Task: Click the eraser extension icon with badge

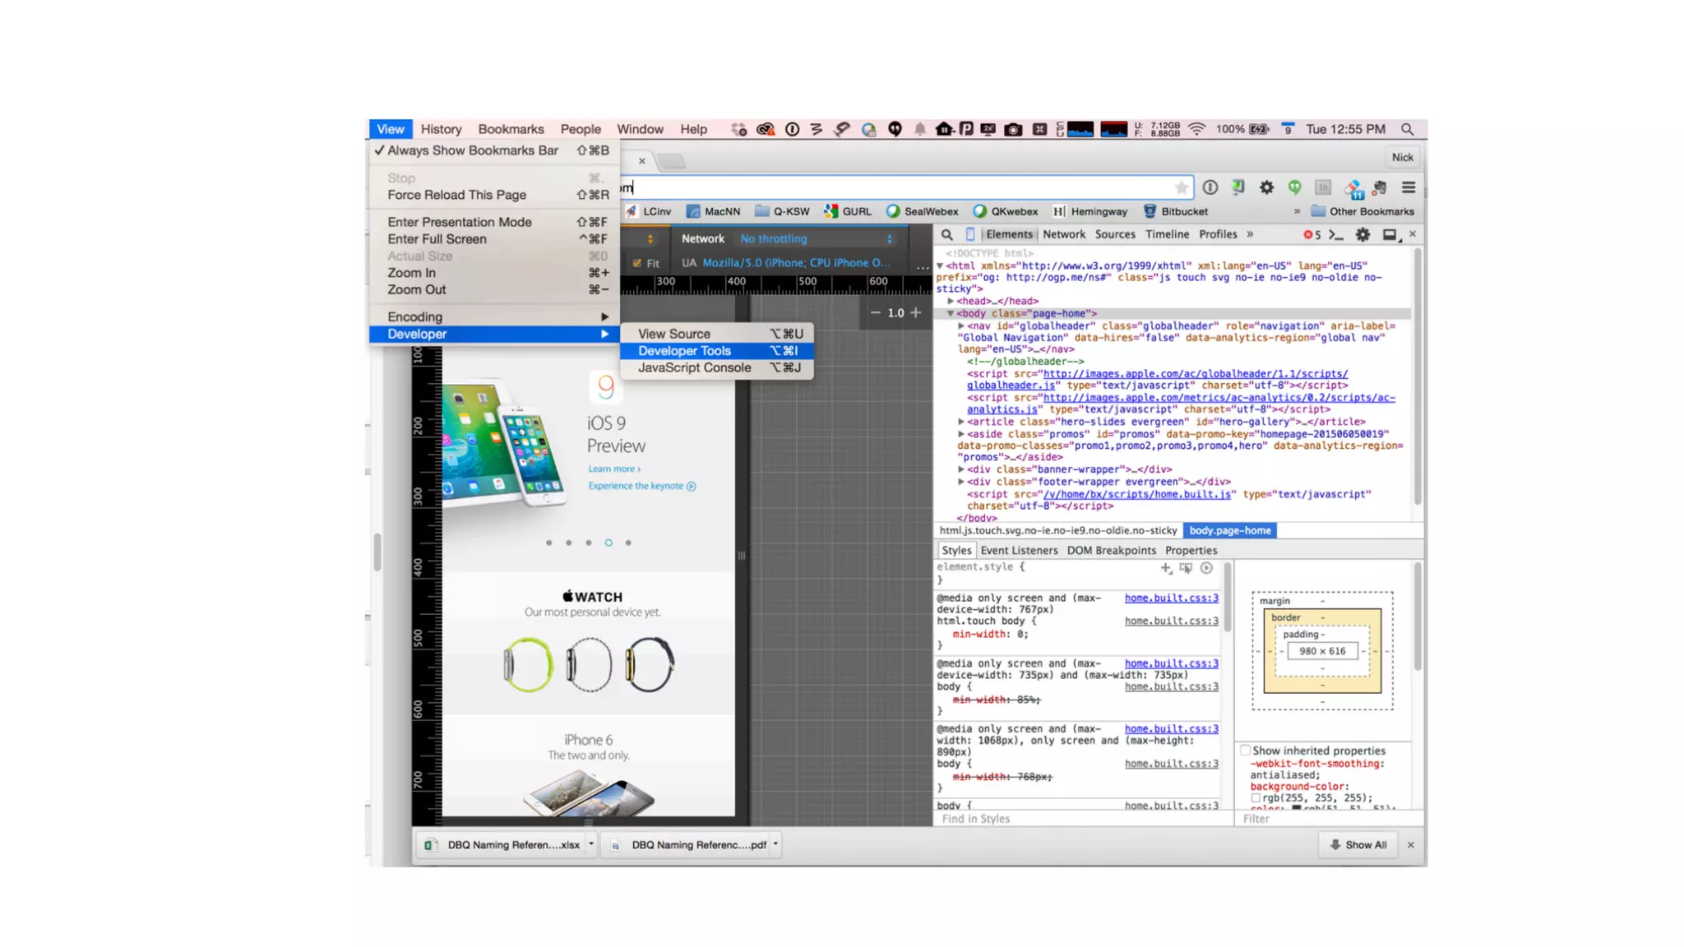Action: coord(1353,189)
